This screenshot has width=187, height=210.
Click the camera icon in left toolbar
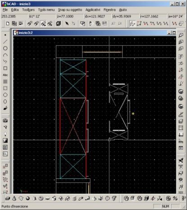pyautogui.click(x=5, y=121)
